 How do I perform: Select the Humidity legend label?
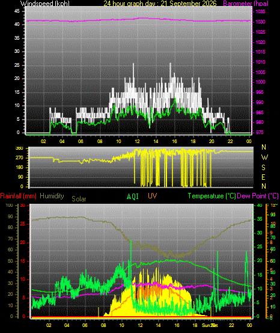(52, 196)
